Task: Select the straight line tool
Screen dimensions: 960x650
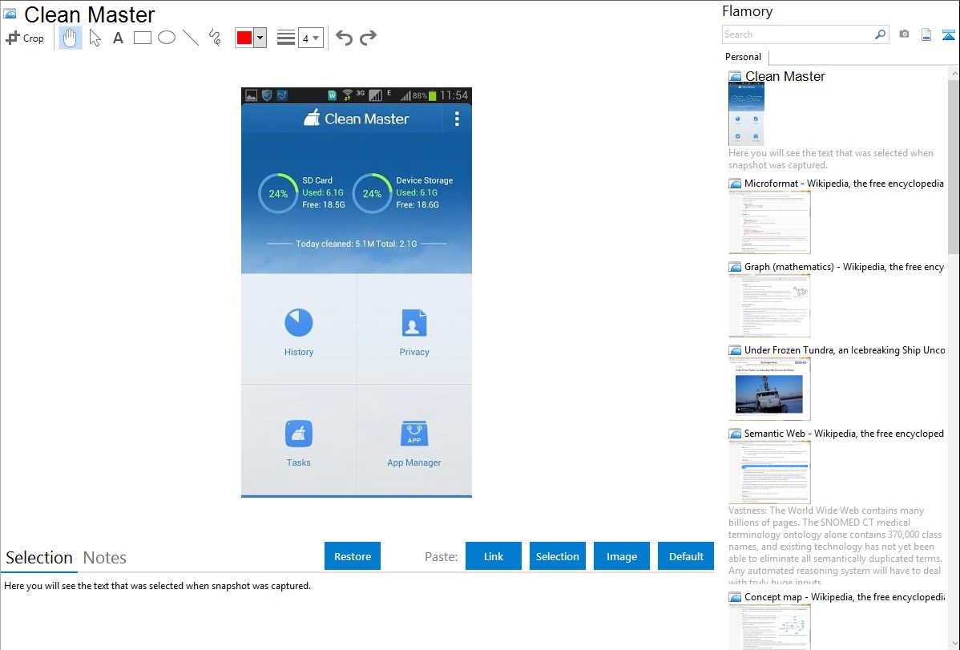Action: tap(191, 38)
